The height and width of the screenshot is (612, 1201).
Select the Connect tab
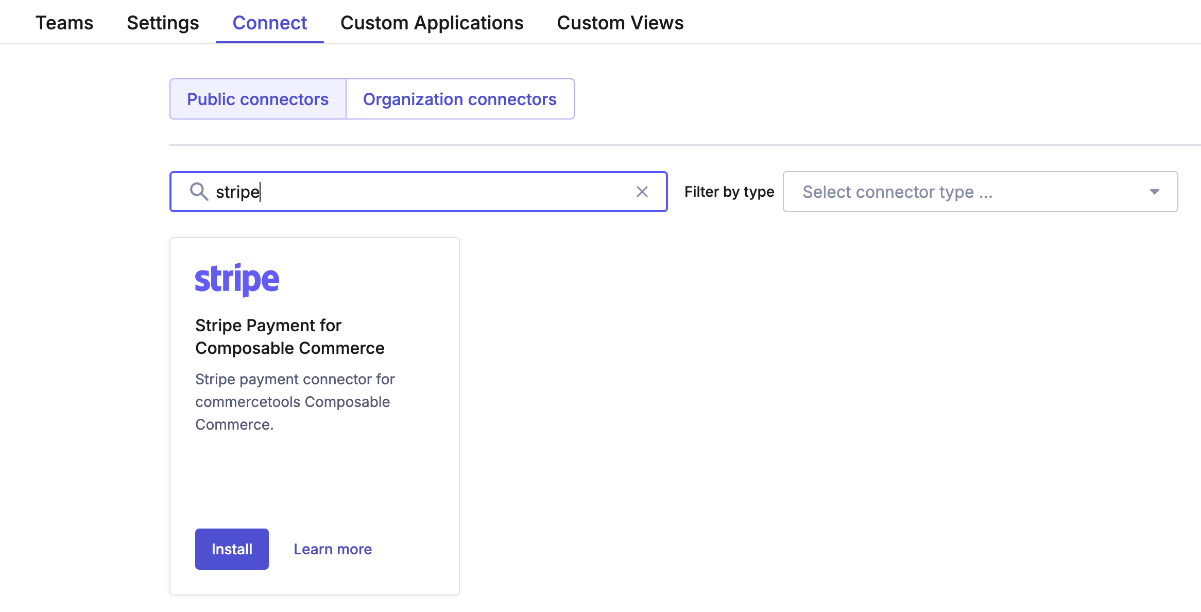tap(270, 23)
